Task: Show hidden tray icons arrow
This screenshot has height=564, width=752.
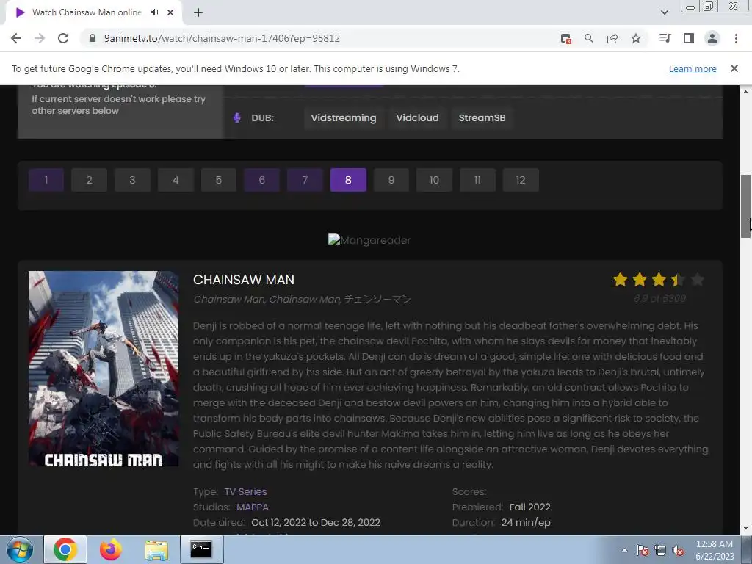Action: tap(624, 550)
